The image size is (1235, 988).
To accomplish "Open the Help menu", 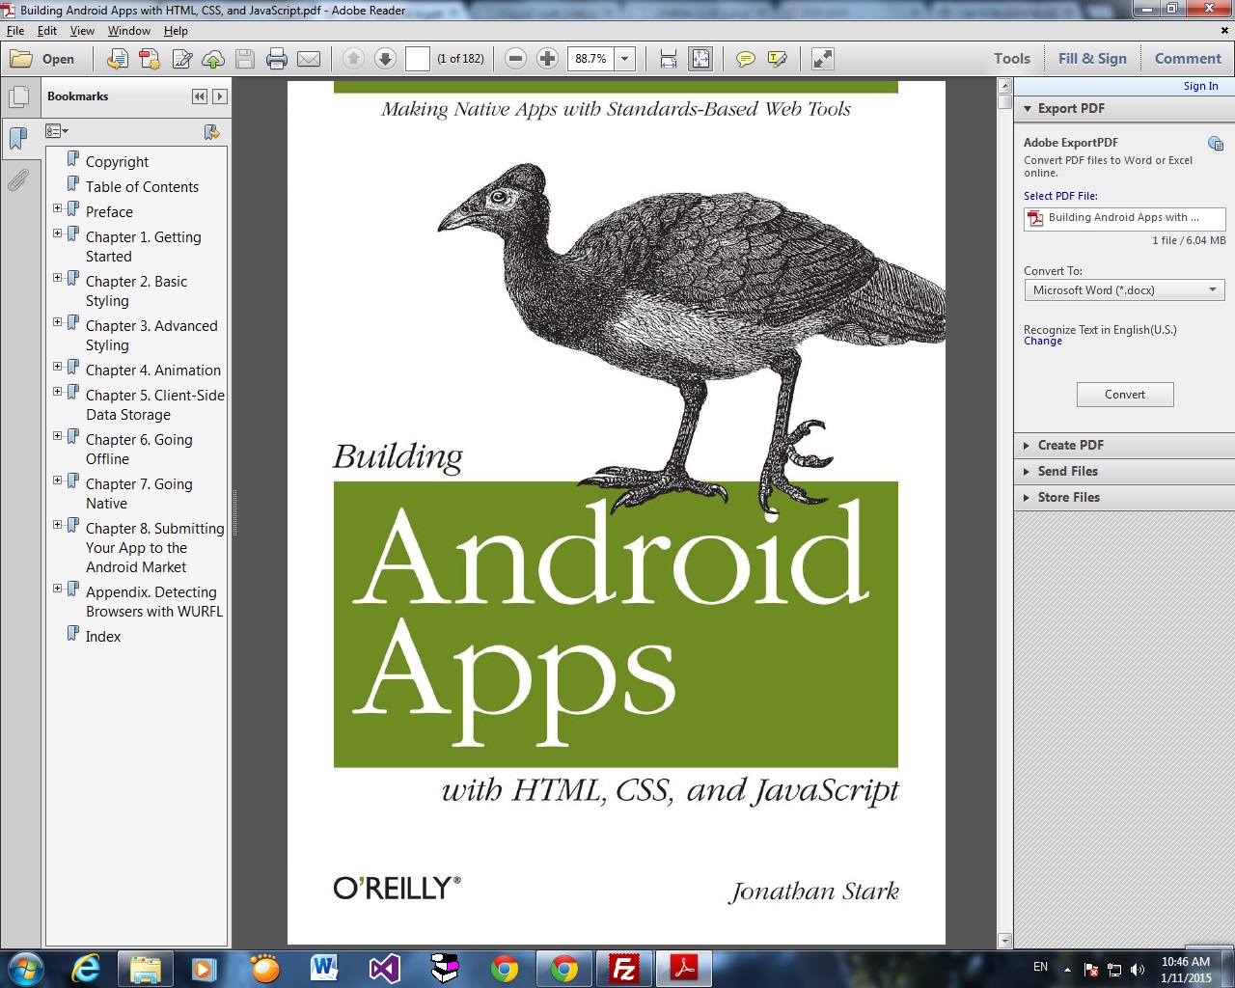I will (176, 31).
